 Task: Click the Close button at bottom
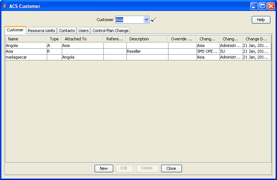[x=171, y=168]
